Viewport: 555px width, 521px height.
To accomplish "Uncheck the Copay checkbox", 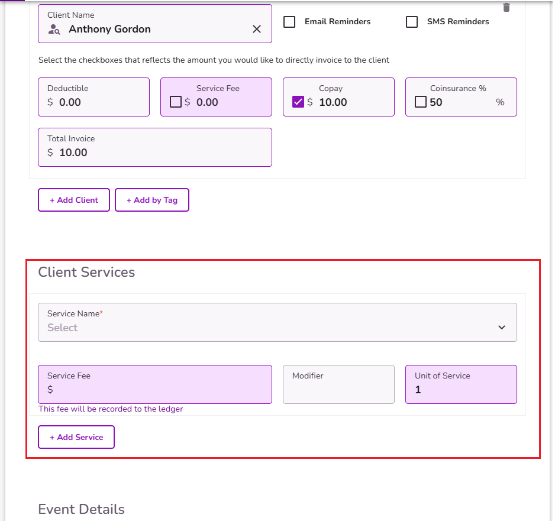I will (x=298, y=102).
